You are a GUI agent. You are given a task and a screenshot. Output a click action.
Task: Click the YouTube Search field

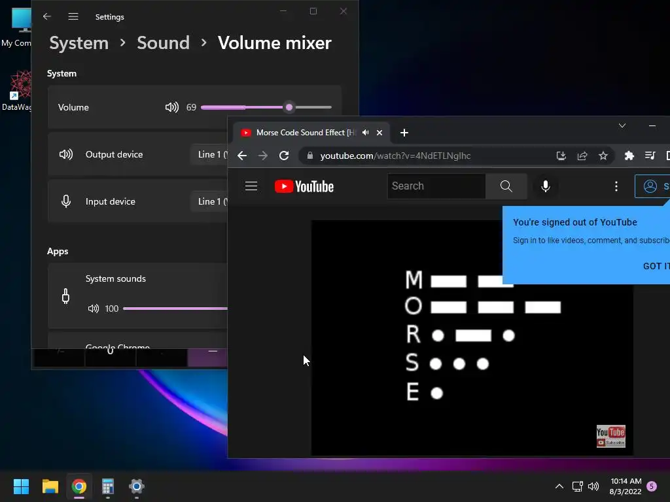(x=436, y=186)
